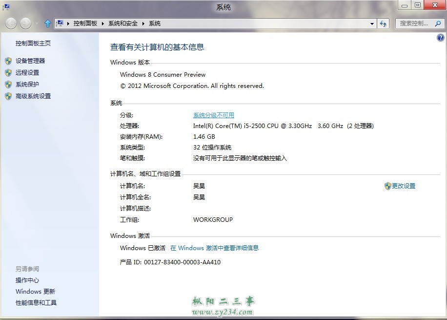This screenshot has width=447, height=320.
Task: Refresh the page with the refresh icon
Action: (x=383, y=23)
